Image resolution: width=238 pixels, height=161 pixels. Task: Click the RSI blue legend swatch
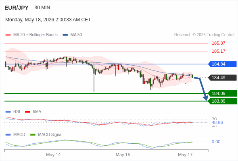coord(8,112)
